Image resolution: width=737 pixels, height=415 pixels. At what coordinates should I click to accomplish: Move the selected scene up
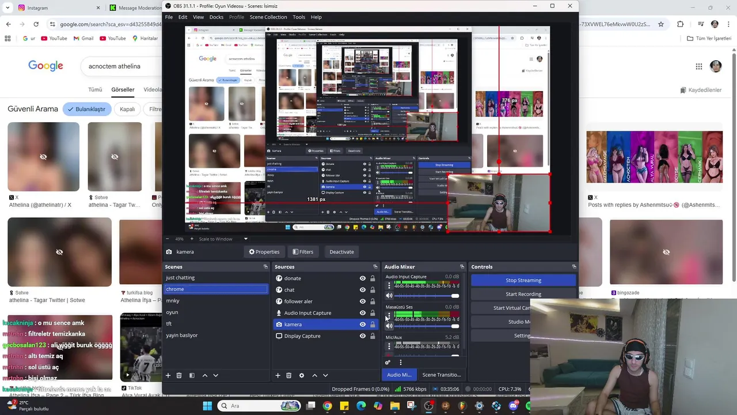(x=204, y=375)
